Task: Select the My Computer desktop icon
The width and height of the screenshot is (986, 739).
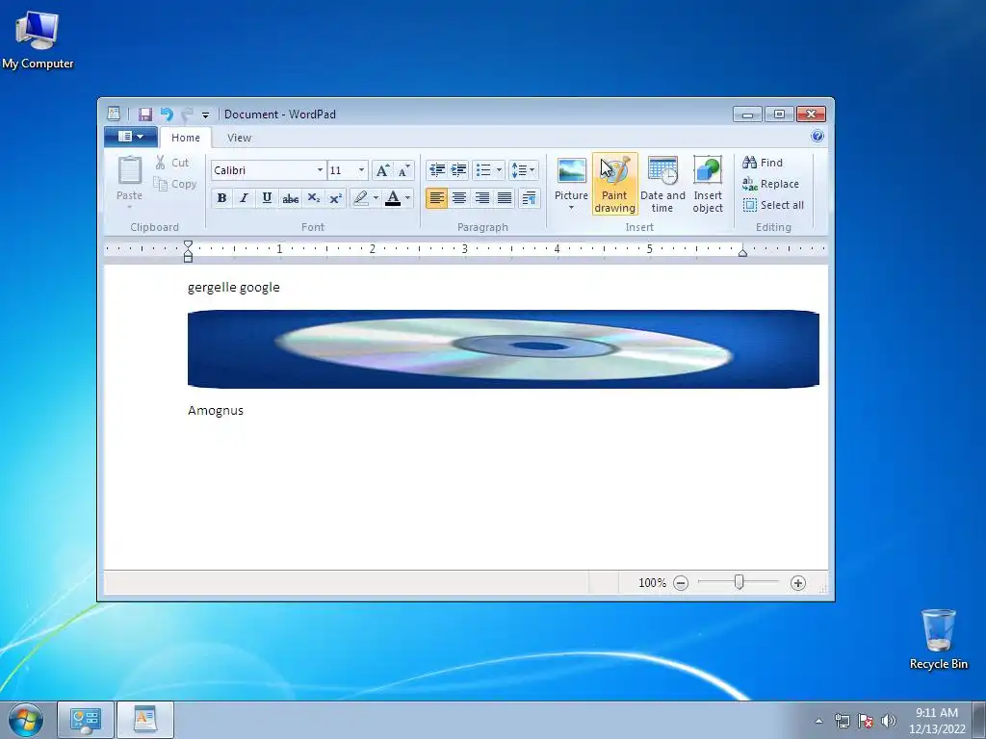Action: [38, 38]
